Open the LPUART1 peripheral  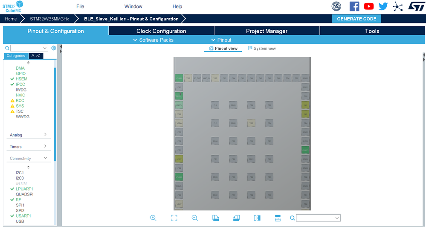tap(24, 189)
